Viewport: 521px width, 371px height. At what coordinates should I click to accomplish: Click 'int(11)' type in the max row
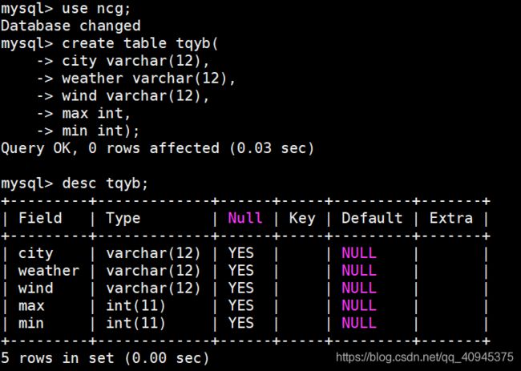point(135,305)
